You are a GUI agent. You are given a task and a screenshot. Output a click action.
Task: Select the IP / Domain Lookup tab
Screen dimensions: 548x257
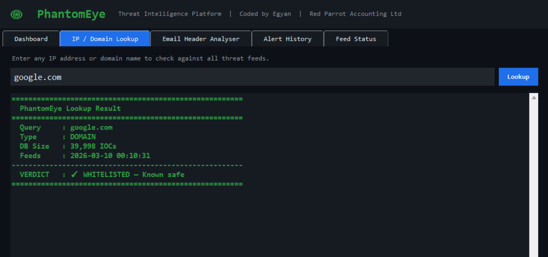pyautogui.click(x=105, y=39)
